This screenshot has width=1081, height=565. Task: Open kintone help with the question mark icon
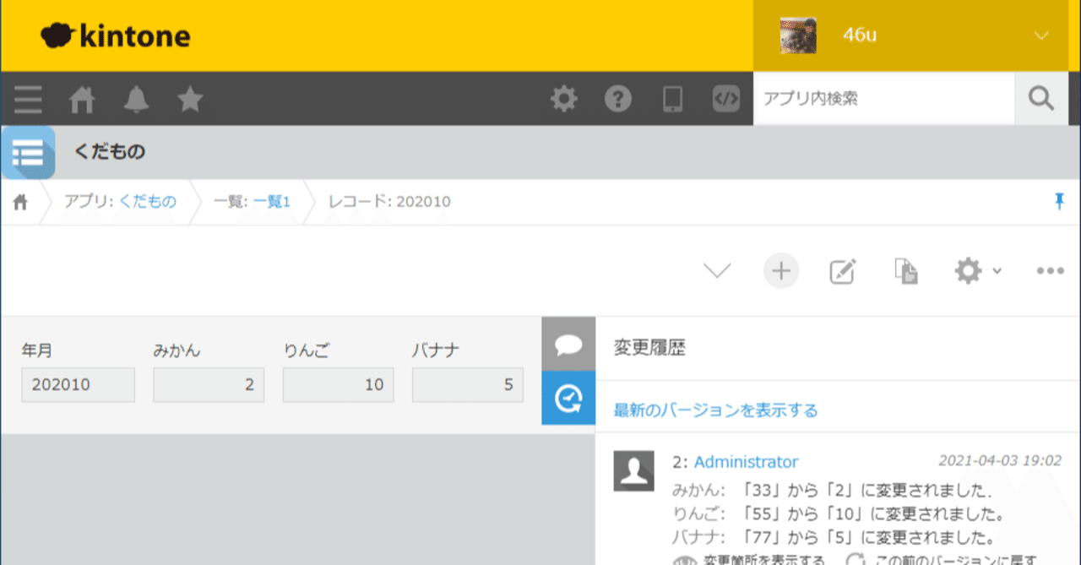pyautogui.click(x=618, y=99)
